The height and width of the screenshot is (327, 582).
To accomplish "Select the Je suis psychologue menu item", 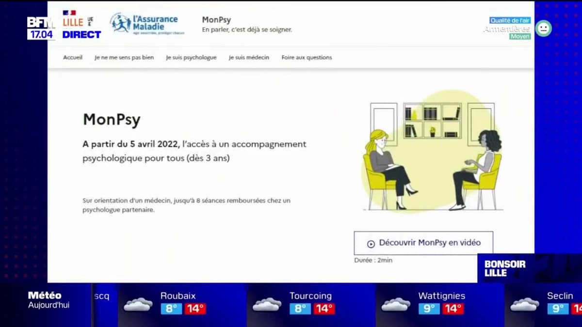I will (191, 57).
